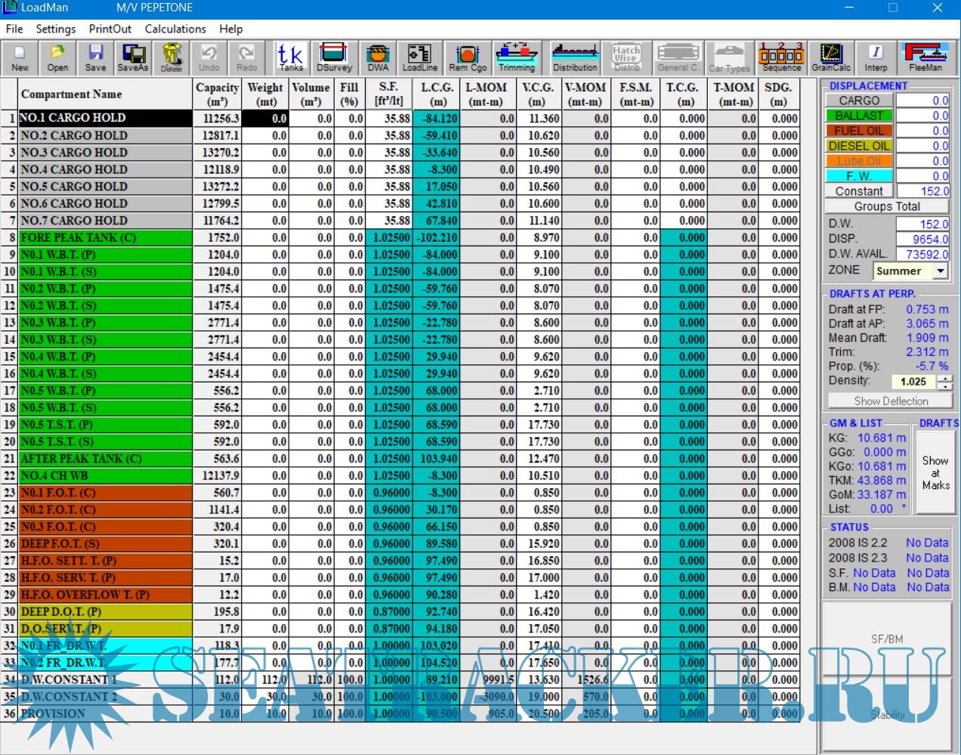Image resolution: width=961 pixels, height=755 pixels.
Task: Open the Tanks tool in toolbar
Action: pos(290,58)
